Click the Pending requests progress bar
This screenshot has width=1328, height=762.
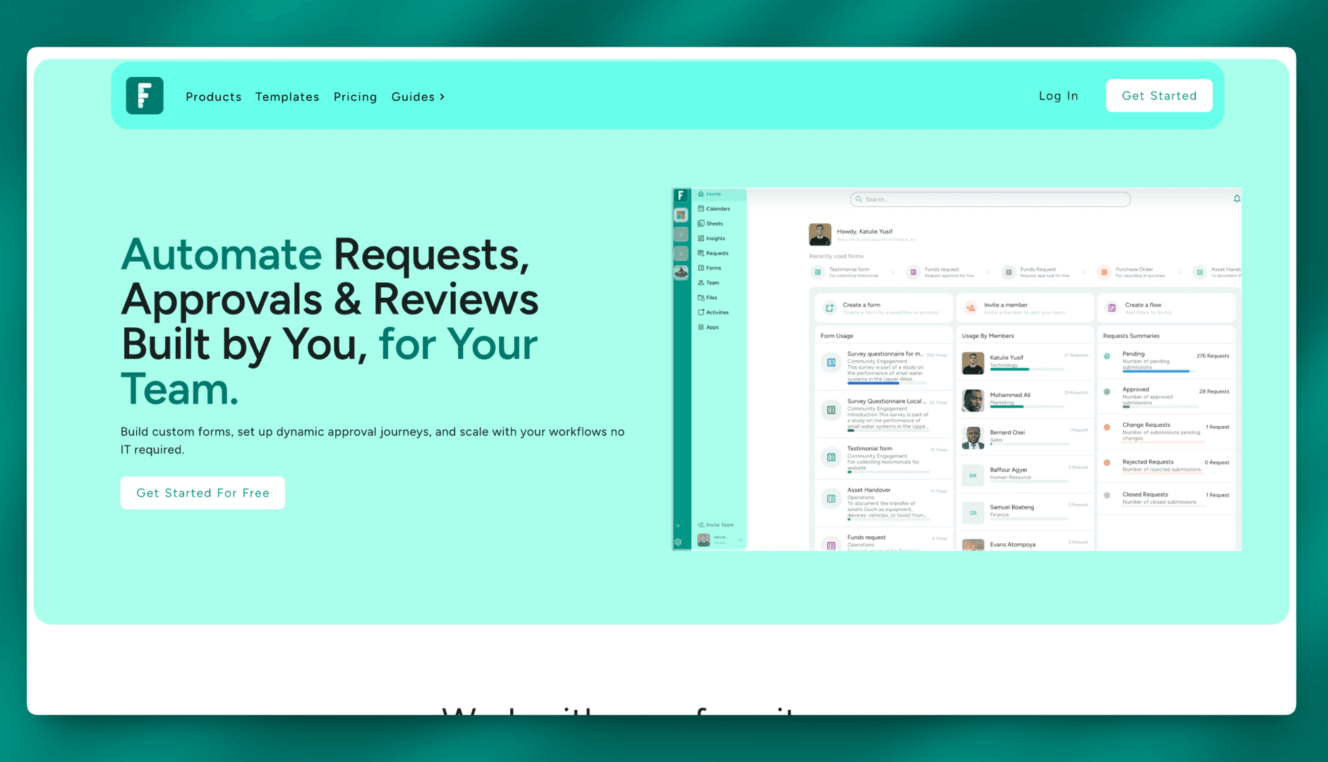tap(1156, 371)
